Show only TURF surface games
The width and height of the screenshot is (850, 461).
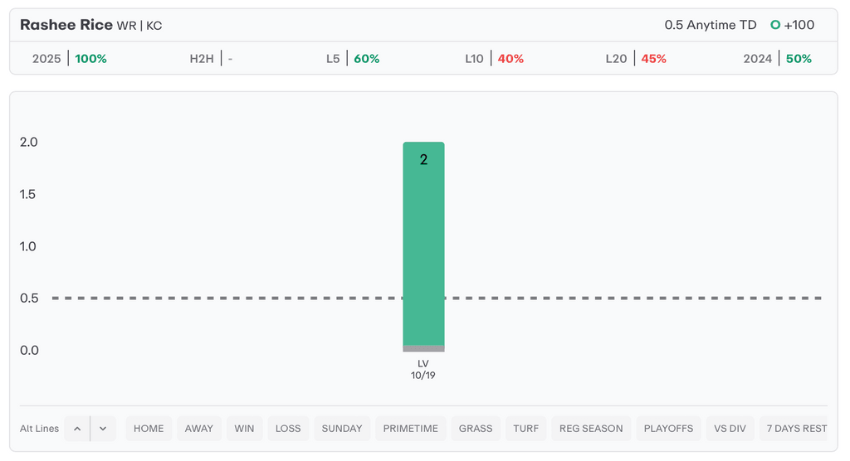click(x=526, y=429)
